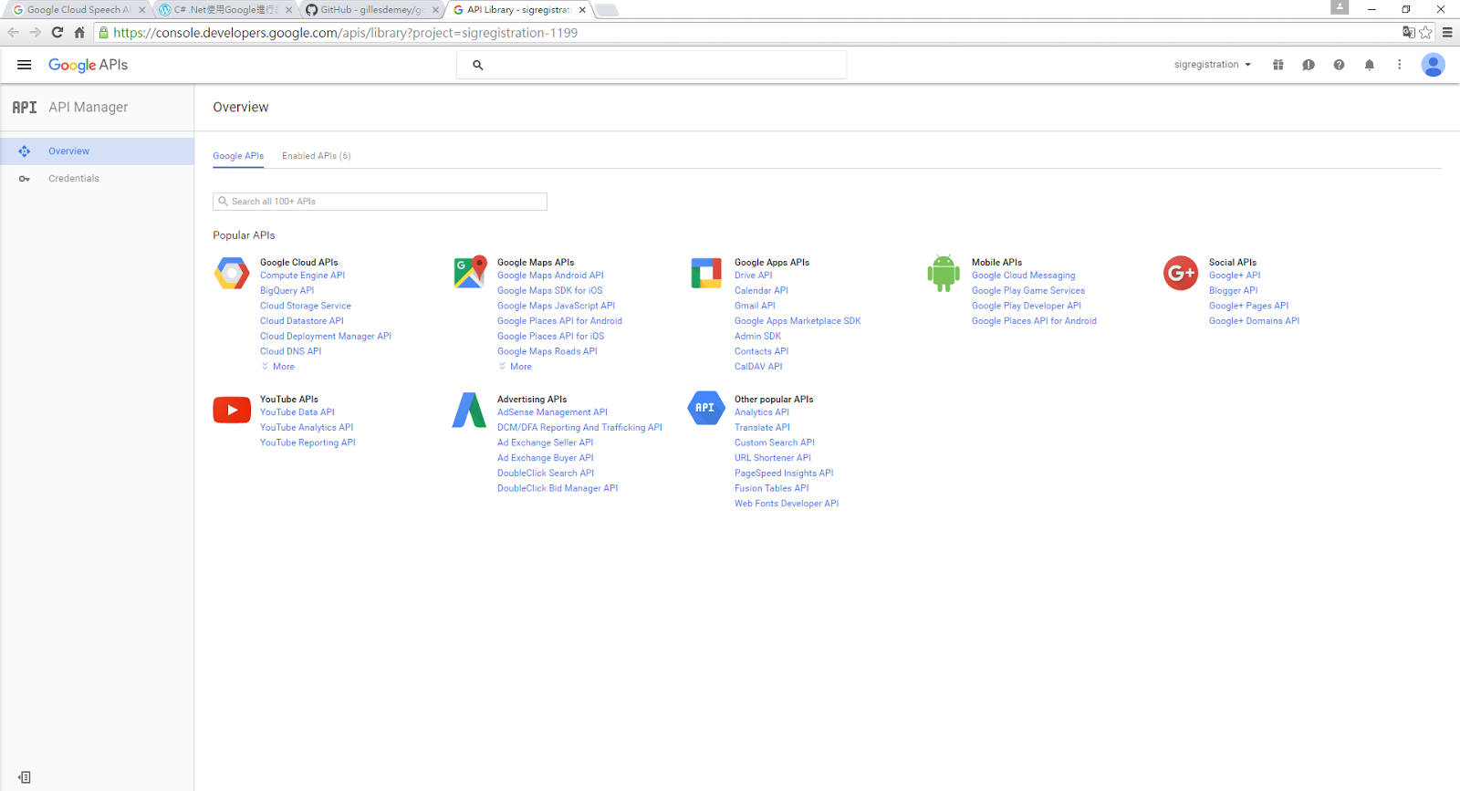This screenshot has height=791, width=1460.
Task: Click the user account avatar
Action: [x=1434, y=65]
